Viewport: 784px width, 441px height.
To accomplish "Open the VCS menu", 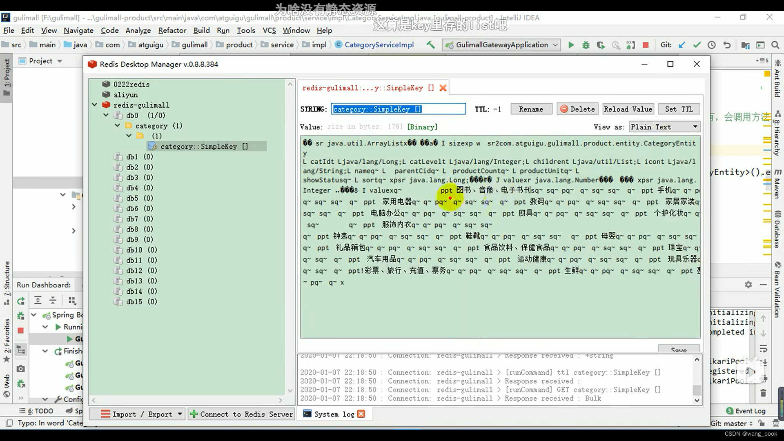I will pyautogui.click(x=269, y=30).
